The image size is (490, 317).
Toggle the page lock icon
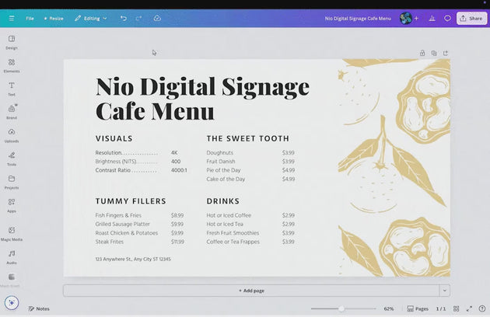[422, 53]
